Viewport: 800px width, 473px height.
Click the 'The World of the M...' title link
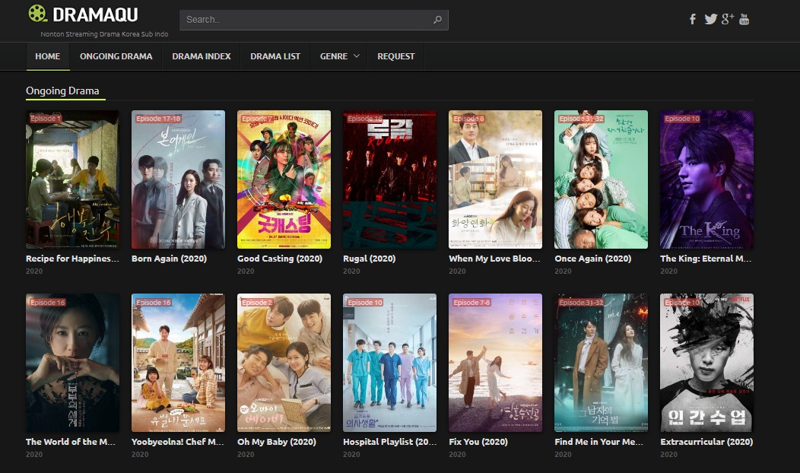point(71,442)
